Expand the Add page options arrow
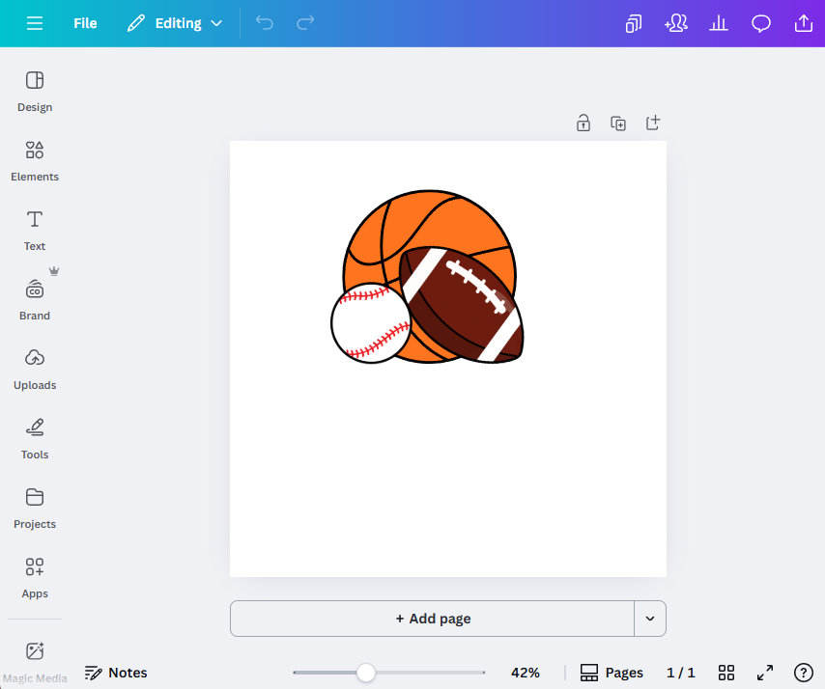Viewport: 825px width, 689px height. [x=650, y=619]
